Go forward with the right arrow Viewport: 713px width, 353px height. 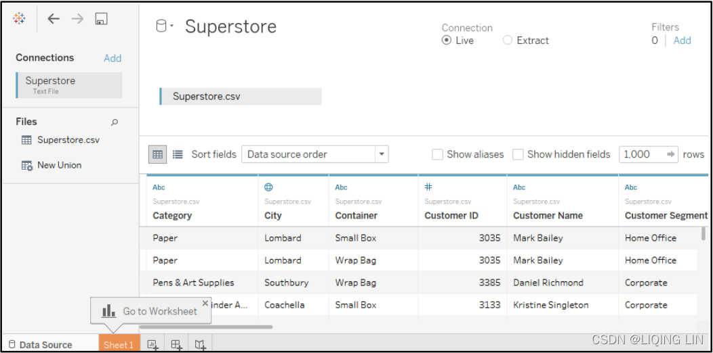click(x=77, y=19)
